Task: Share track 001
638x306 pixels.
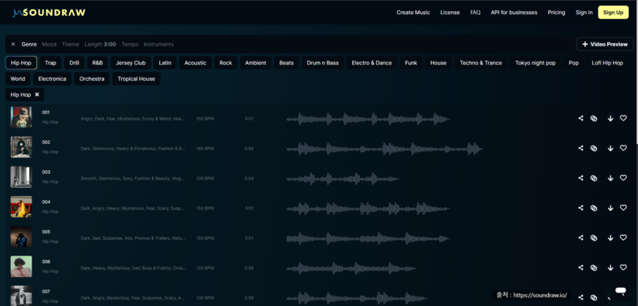Action: 581,118
